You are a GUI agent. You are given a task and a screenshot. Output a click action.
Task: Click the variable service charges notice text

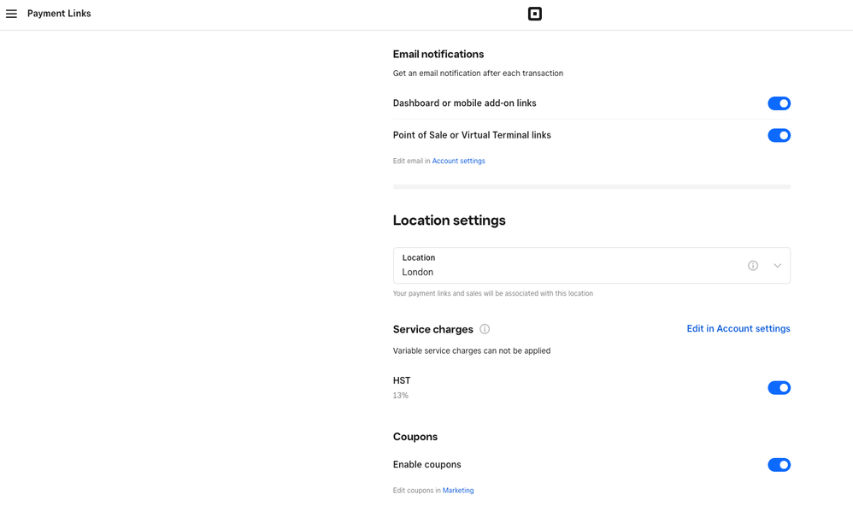point(471,350)
